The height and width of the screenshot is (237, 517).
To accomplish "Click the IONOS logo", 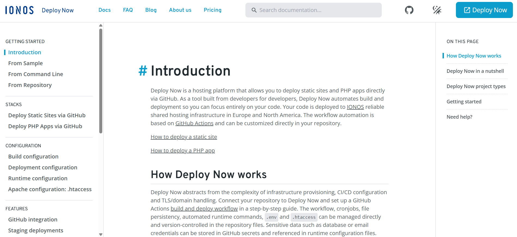I will tap(20, 10).
